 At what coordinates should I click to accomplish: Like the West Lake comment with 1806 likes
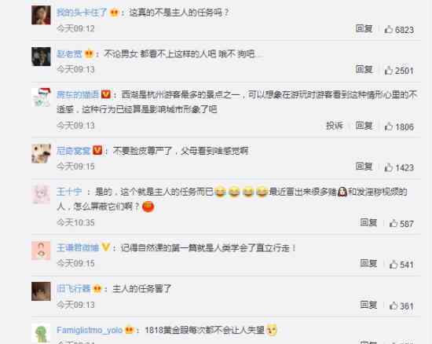389,126
